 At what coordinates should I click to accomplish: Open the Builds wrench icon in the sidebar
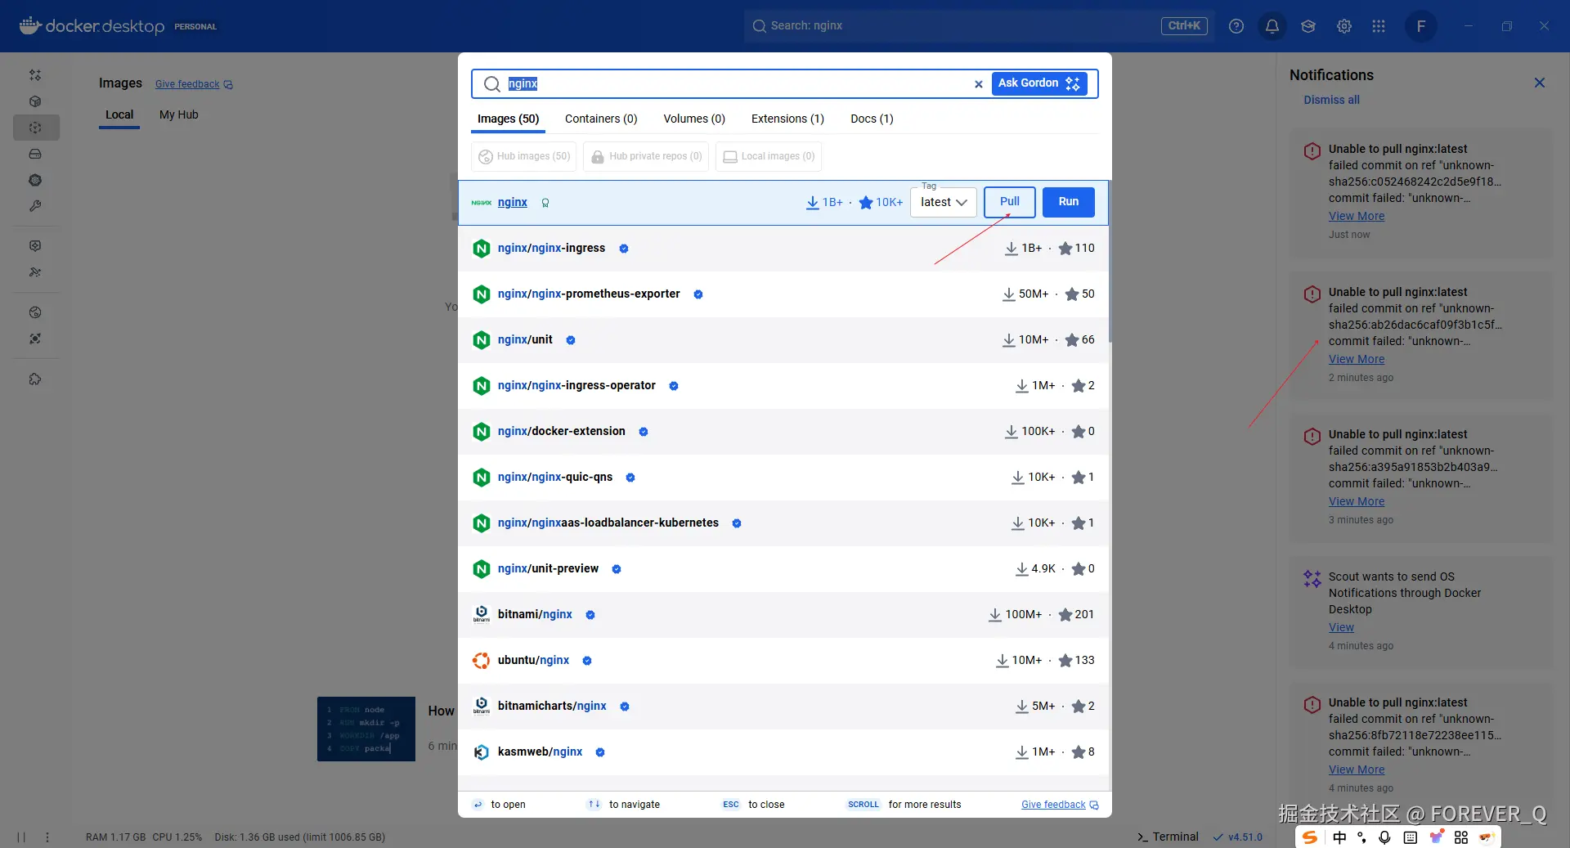[35, 206]
